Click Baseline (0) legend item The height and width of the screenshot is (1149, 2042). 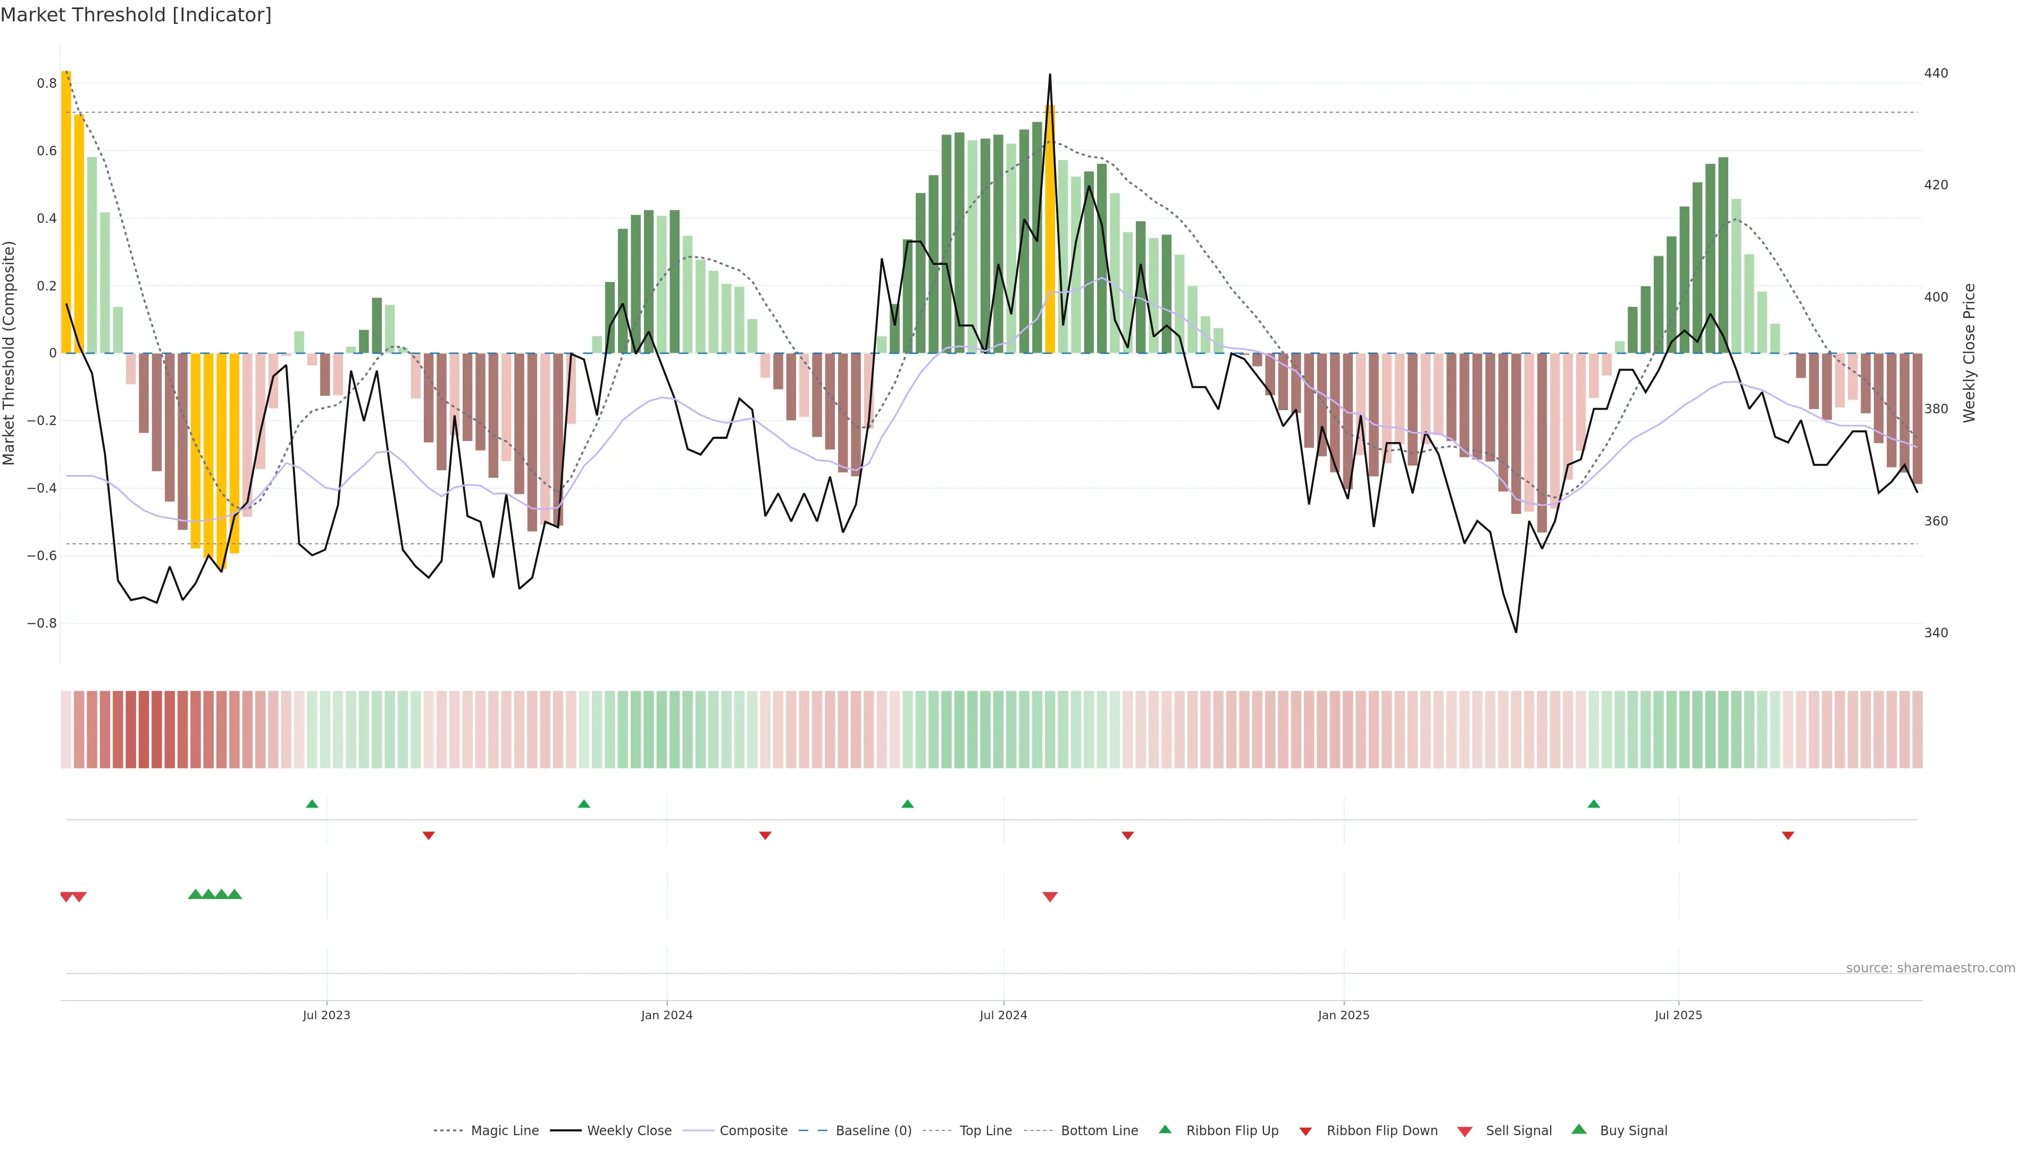coord(873,1131)
